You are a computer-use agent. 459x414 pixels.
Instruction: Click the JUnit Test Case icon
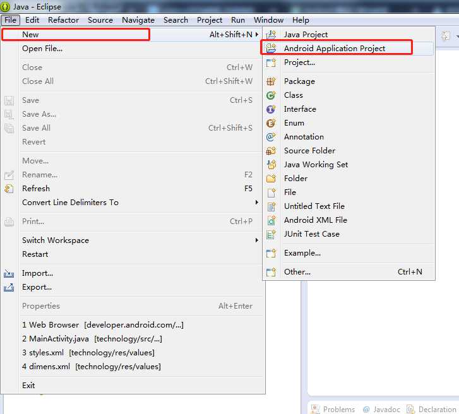click(x=271, y=234)
